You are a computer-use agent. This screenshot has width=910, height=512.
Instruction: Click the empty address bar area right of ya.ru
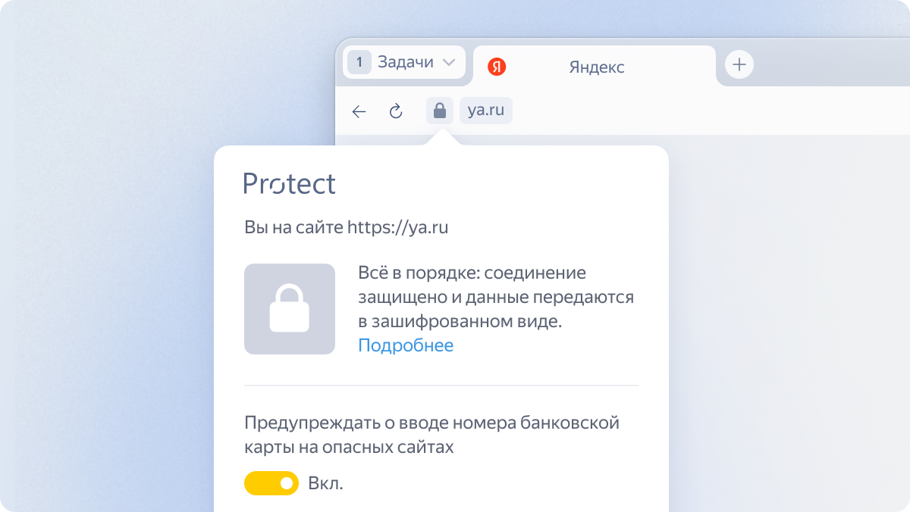tap(711, 111)
